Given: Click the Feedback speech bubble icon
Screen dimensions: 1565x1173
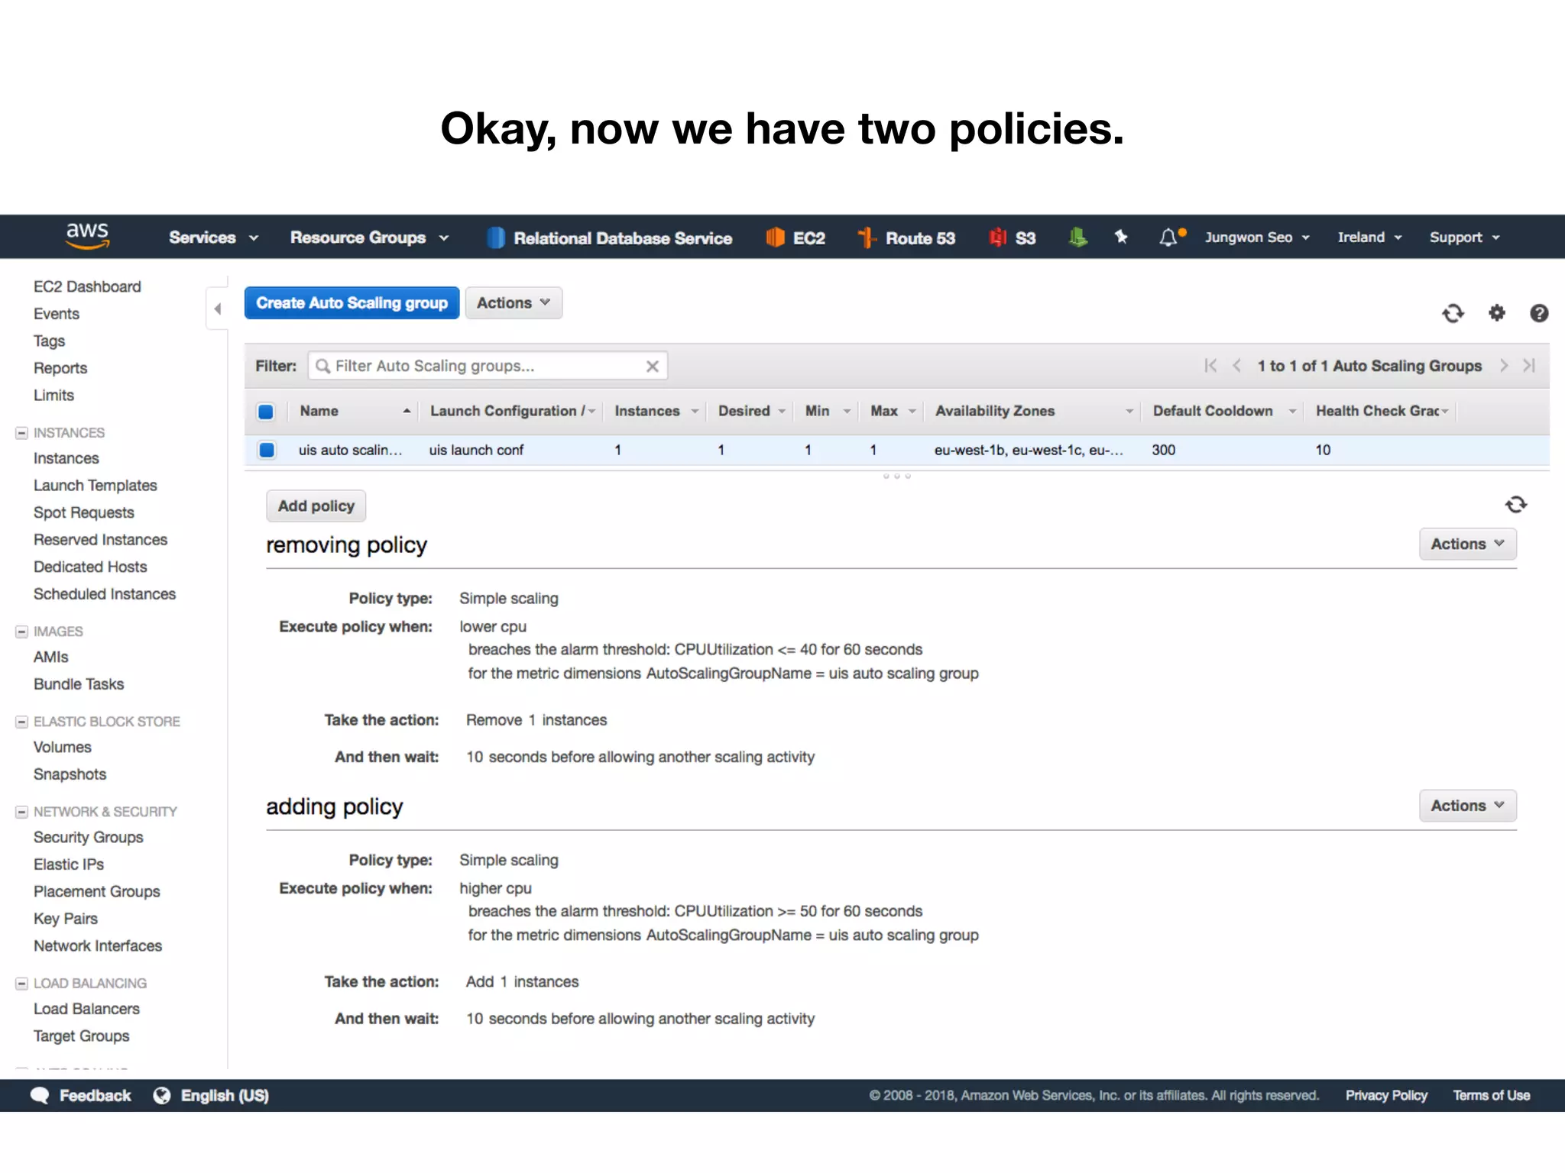Looking at the screenshot, I should click(x=39, y=1095).
